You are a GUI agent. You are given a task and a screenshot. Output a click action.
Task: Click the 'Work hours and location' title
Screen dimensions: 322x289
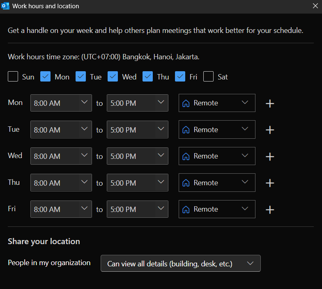click(46, 6)
